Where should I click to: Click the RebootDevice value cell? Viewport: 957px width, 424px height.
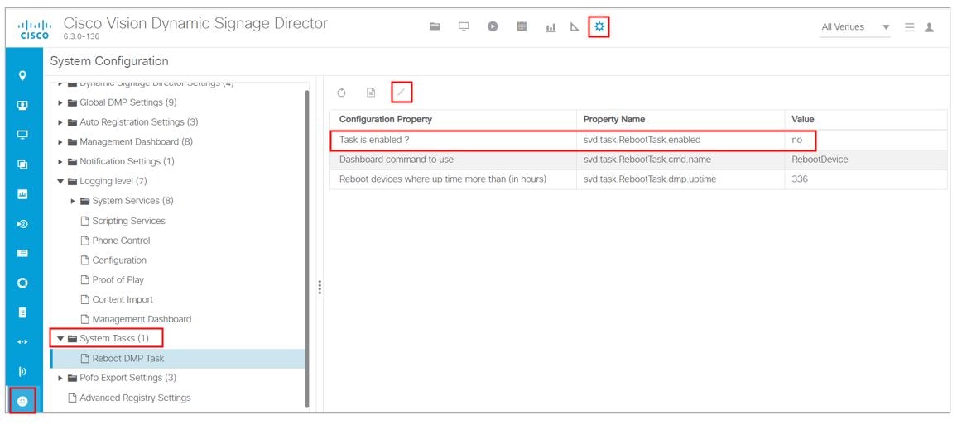pyautogui.click(x=865, y=160)
